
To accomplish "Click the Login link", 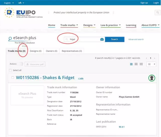I will pyautogui.click(x=156, y=3).
